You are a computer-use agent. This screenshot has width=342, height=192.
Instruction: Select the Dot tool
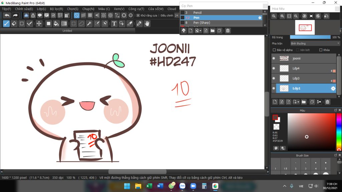29,24
